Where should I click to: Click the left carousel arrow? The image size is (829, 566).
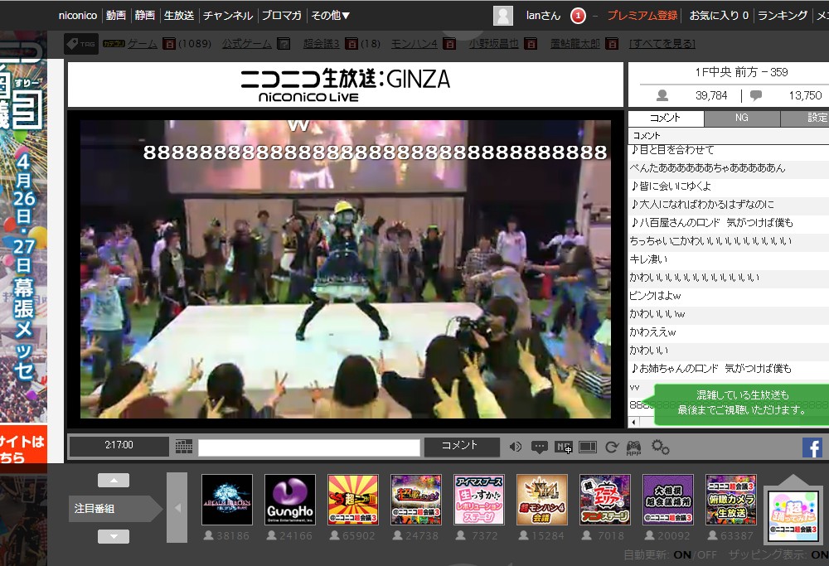coord(177,508)
